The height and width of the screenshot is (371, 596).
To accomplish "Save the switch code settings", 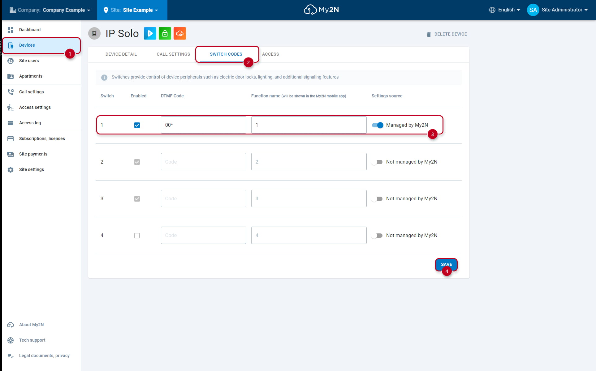I will pos(446,265).
